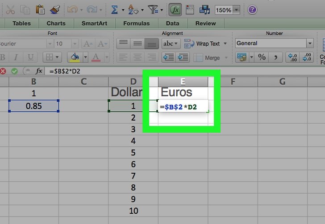325x224 pixels.
Task: Toggle Italic formatting
Action: point(16,57)
